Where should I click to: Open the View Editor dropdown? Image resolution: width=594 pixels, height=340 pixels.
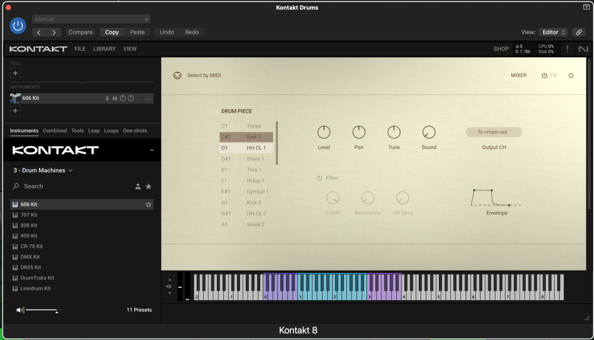pyautogui.click(x=553, y=32)
